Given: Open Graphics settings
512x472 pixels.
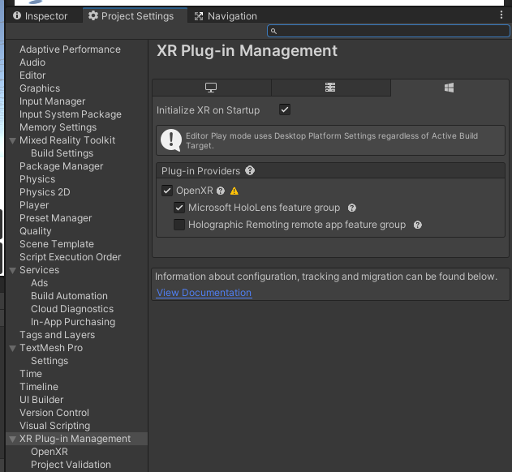Looking at the screenshot, I should click(40, 88).
